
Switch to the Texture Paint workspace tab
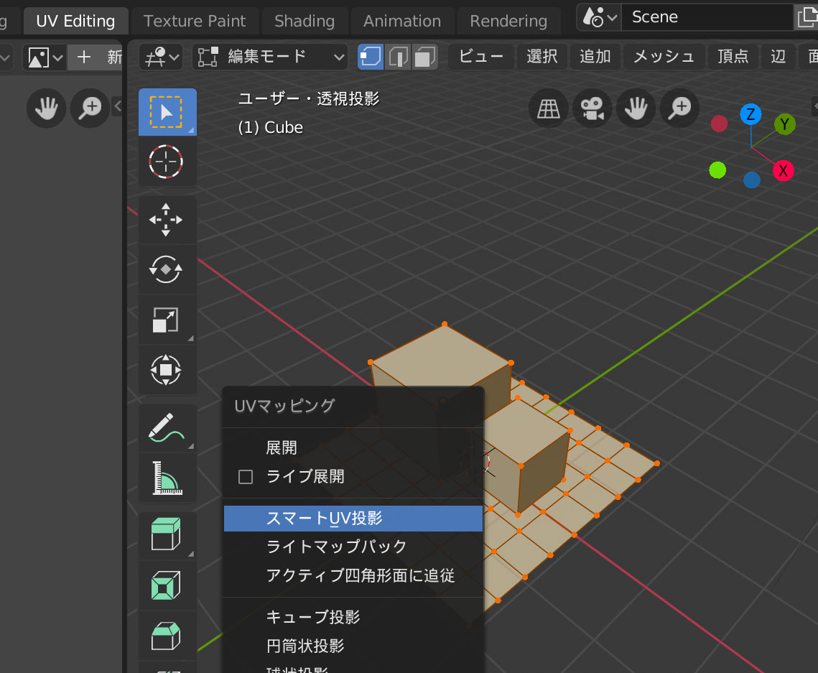pyautogui.click(x=195, y=21)
